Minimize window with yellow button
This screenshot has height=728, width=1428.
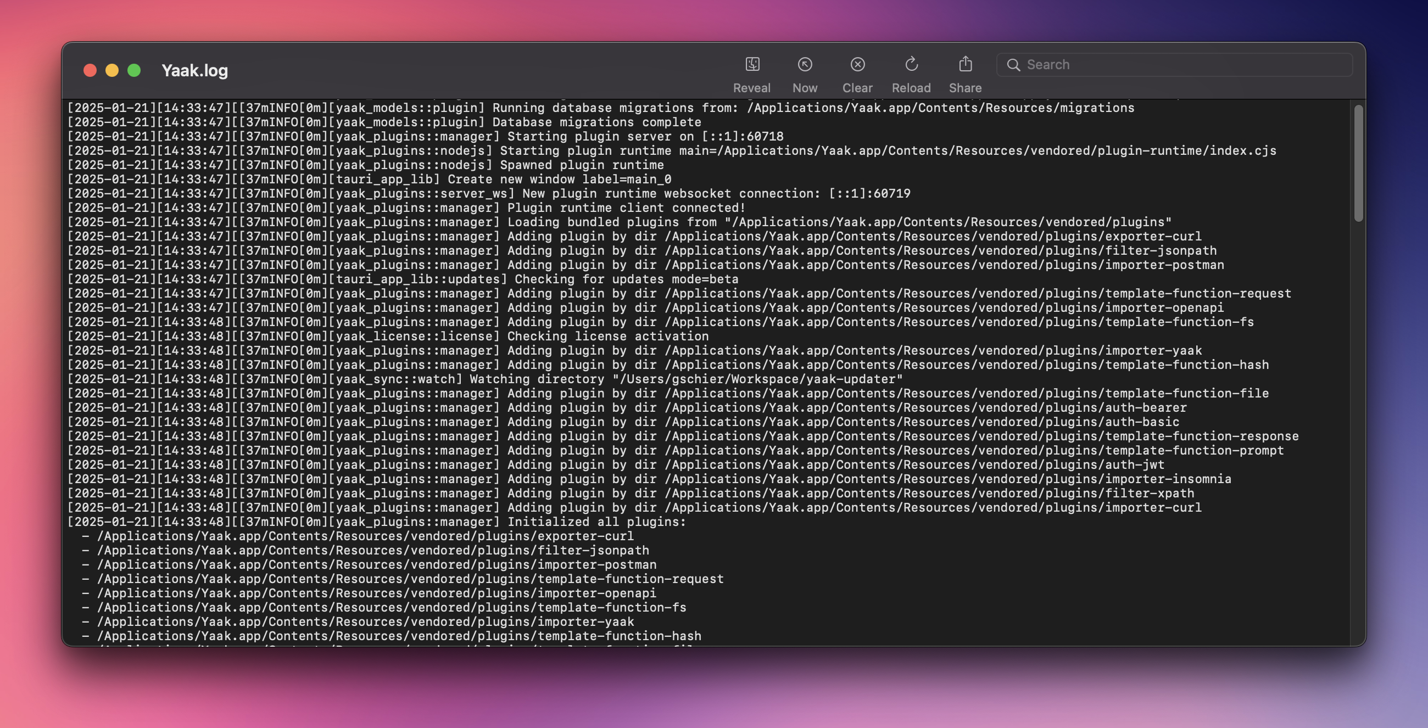(x=112, y=70)
